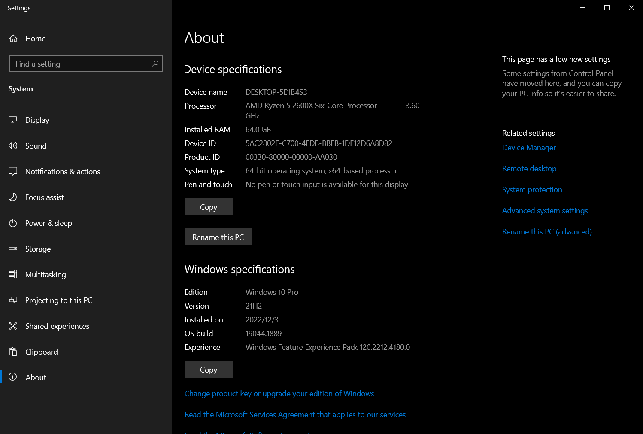
Task: Click the Multitasking icon
Action: coord(13,274)
